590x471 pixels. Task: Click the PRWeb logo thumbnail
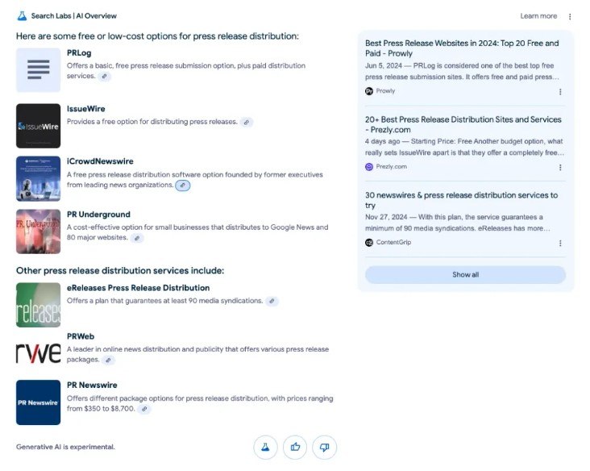coord(38,353)
